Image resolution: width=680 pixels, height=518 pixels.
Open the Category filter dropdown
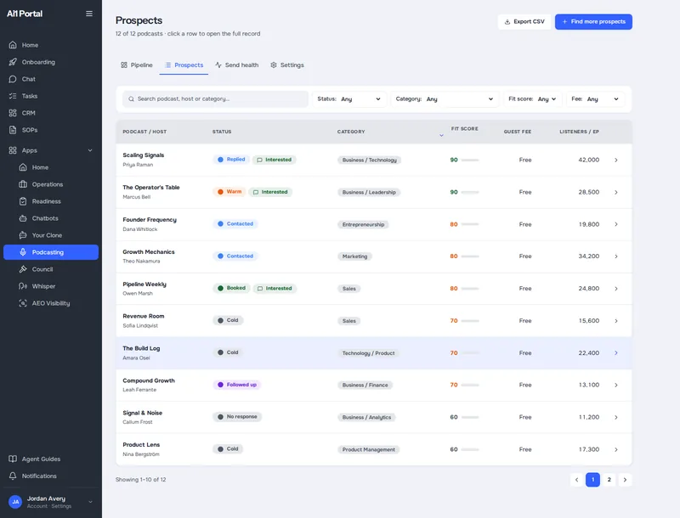click(445, 99)
